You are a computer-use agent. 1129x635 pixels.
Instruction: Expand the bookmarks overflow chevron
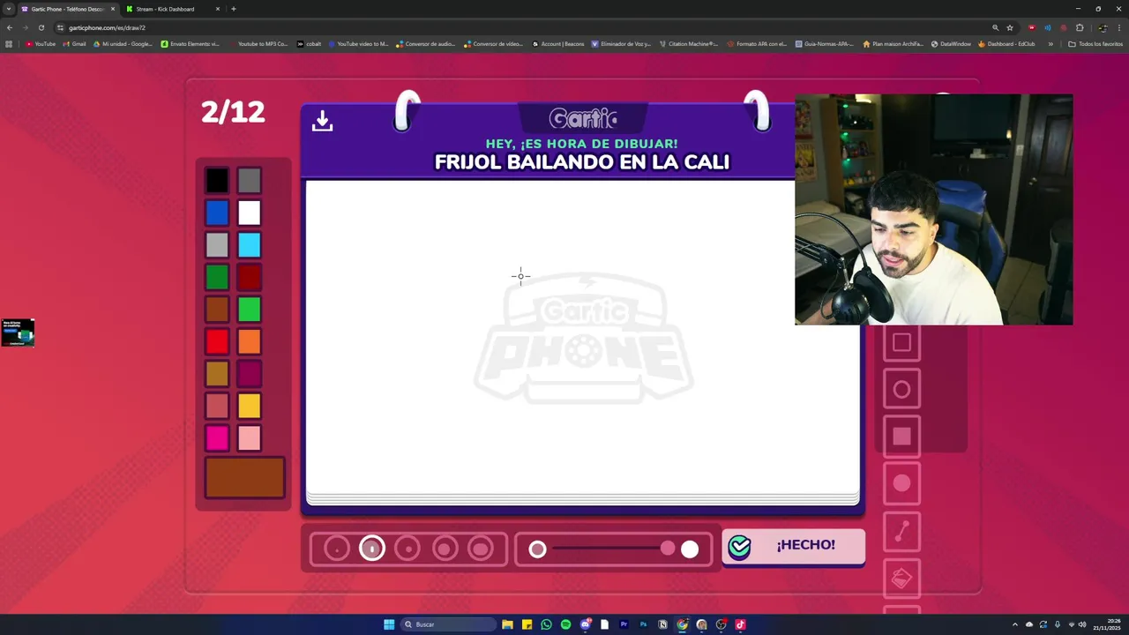(1050, 43)
